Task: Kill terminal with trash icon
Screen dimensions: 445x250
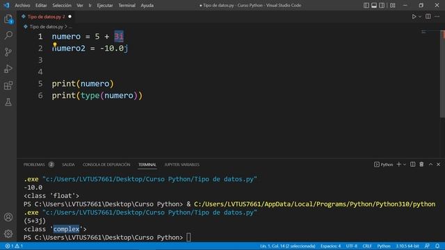Action: (421, 165)
